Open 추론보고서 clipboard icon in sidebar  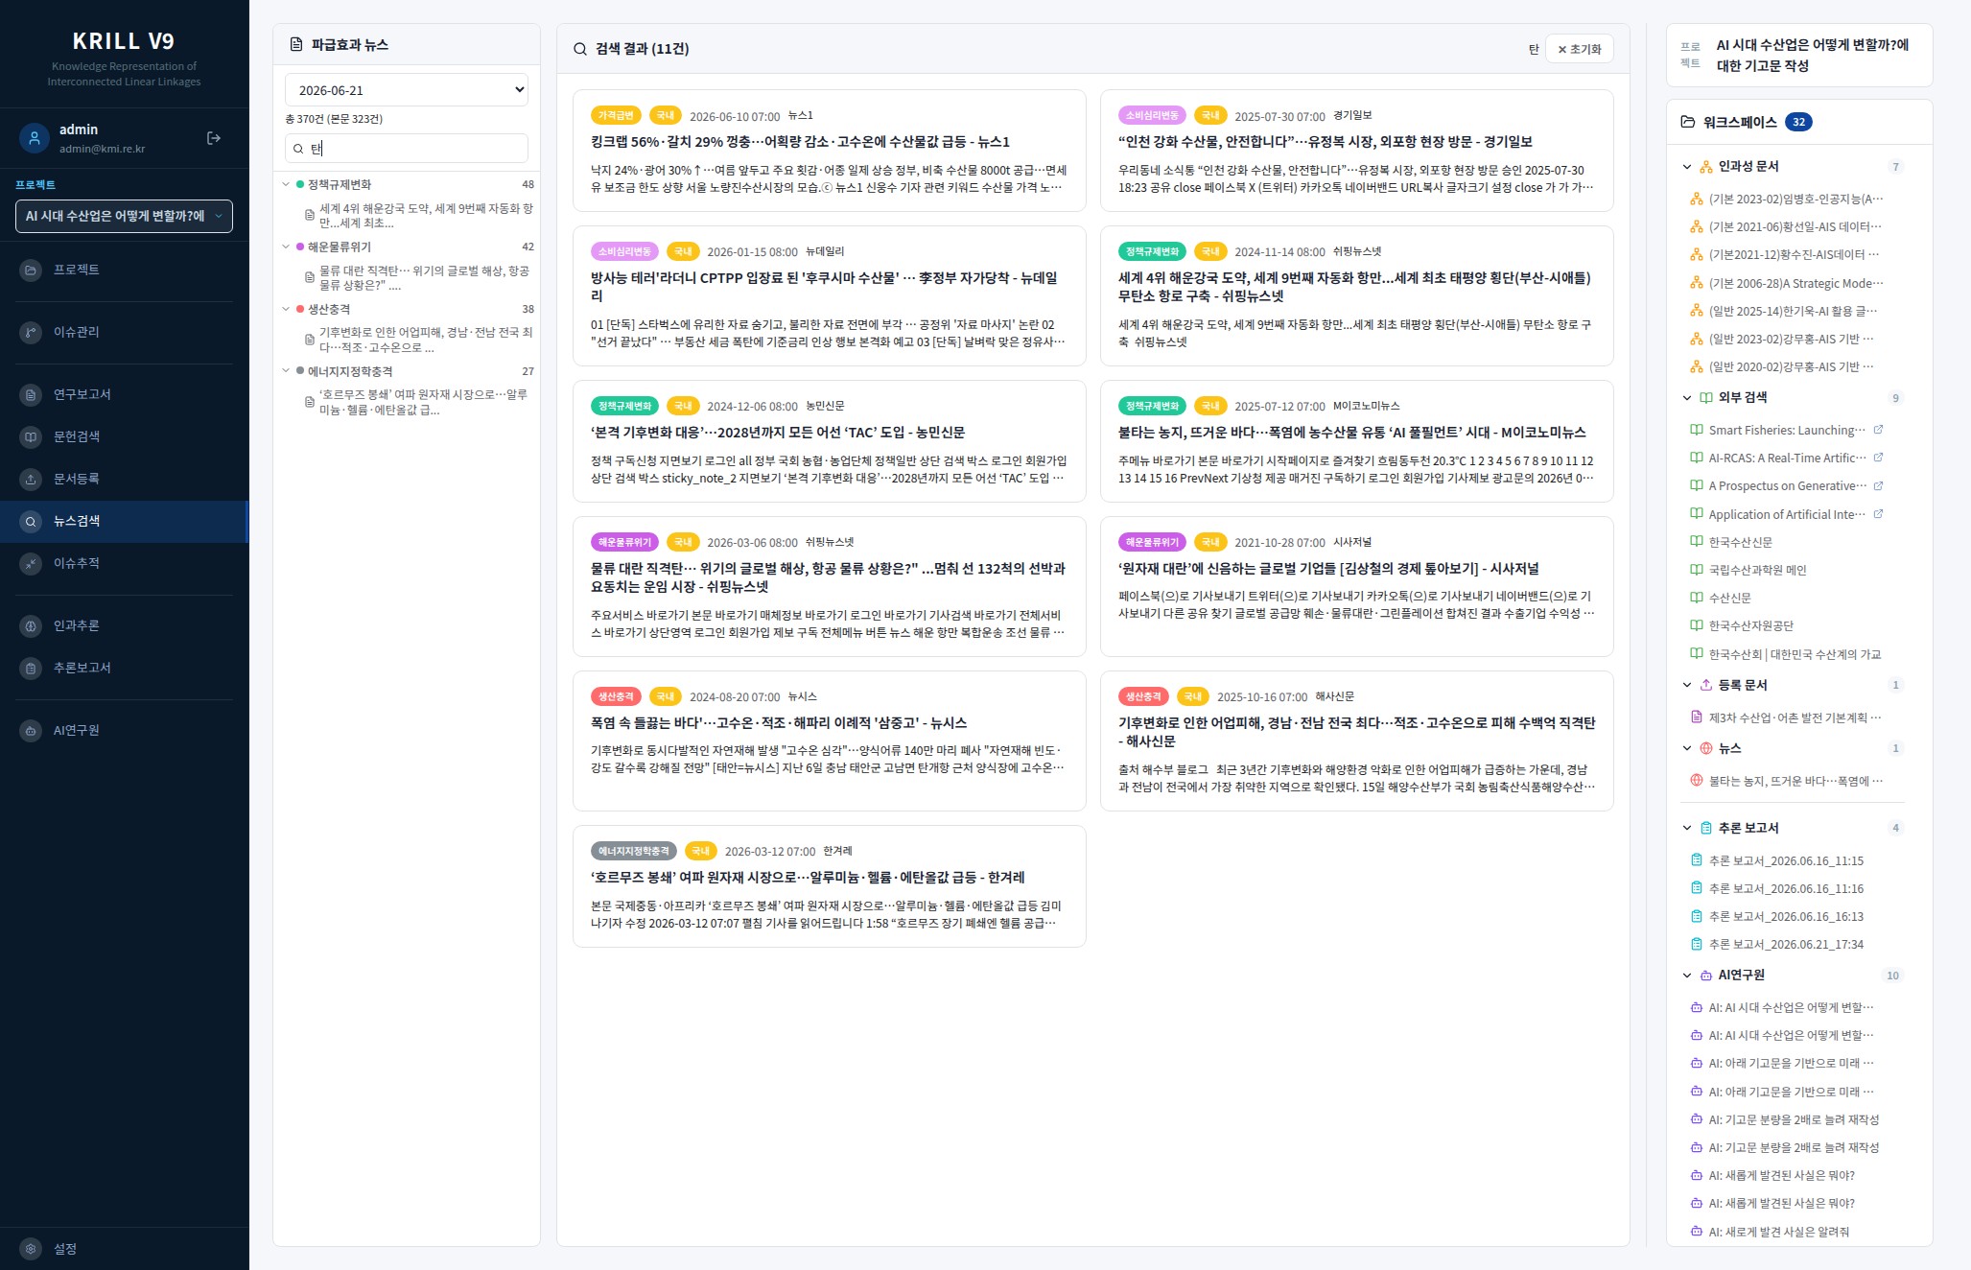tap(31, 668)
